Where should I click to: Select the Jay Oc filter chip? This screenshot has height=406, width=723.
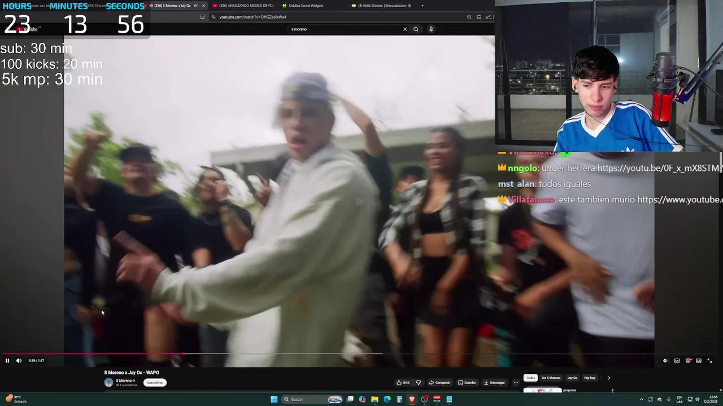pyautogui.click(x=572, y=378)
